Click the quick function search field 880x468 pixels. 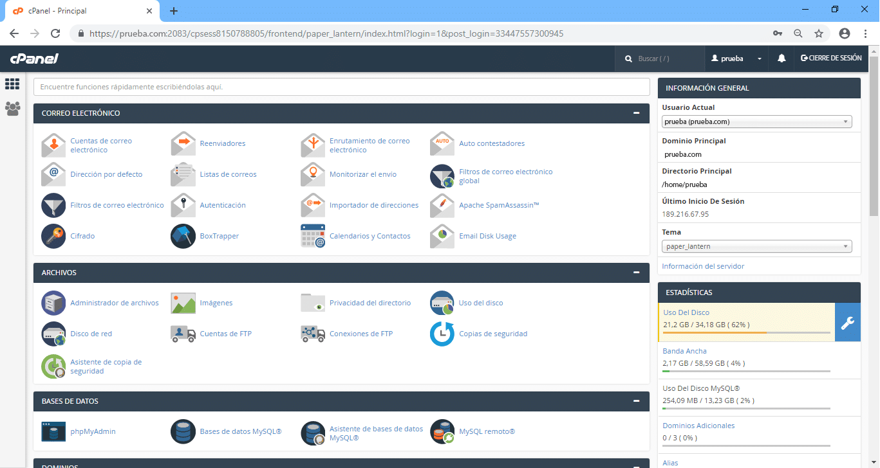coord(341,87)
